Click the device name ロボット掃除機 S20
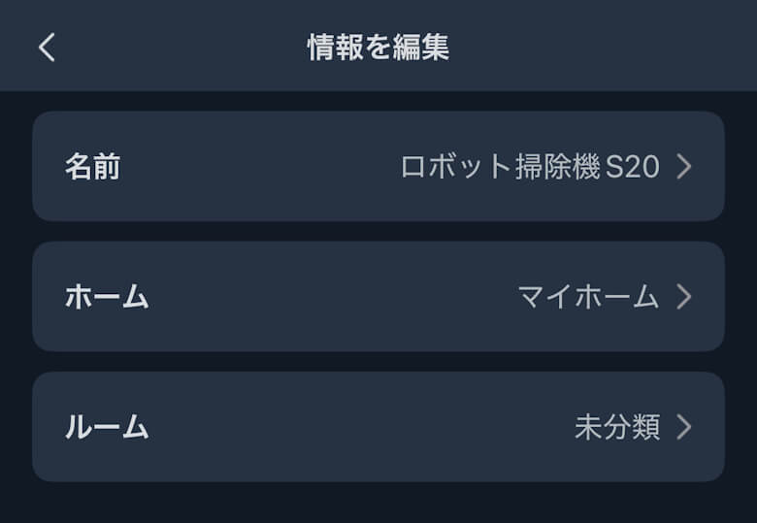This screenshot has height=523, width=757. coord(530,167)
